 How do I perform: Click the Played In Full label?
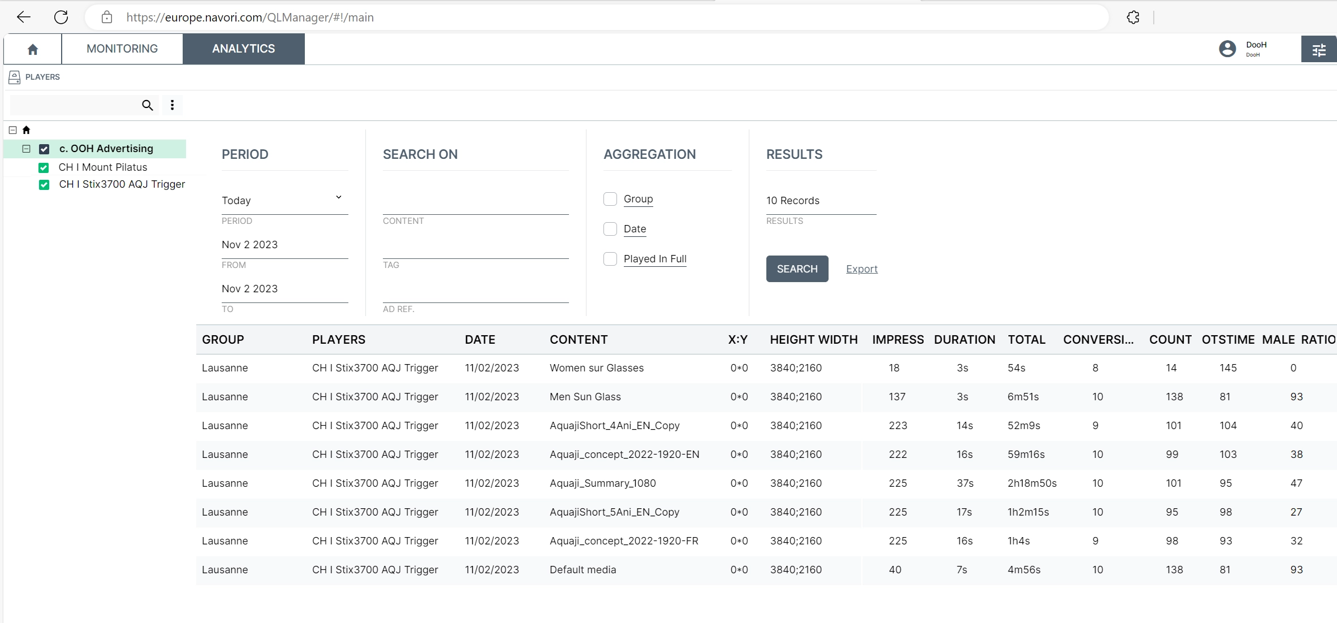click(655, 259)
